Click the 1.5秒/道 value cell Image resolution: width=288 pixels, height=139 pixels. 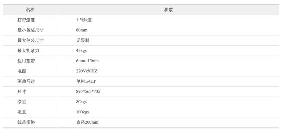click(84, 20)
